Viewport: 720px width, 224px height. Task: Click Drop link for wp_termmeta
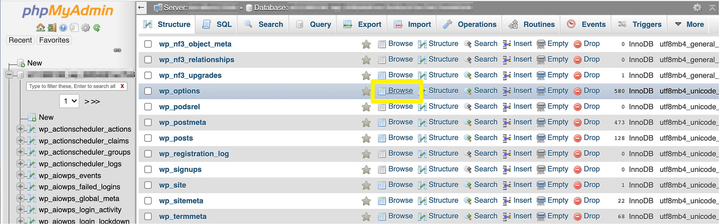[x=591, y=216]
